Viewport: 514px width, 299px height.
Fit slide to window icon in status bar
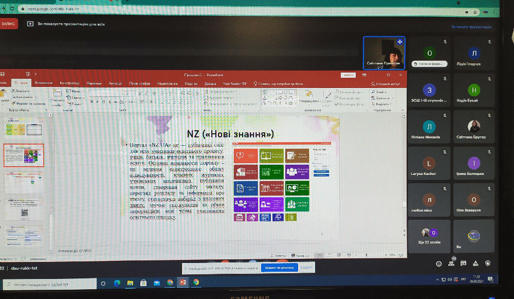coord(400,255)
